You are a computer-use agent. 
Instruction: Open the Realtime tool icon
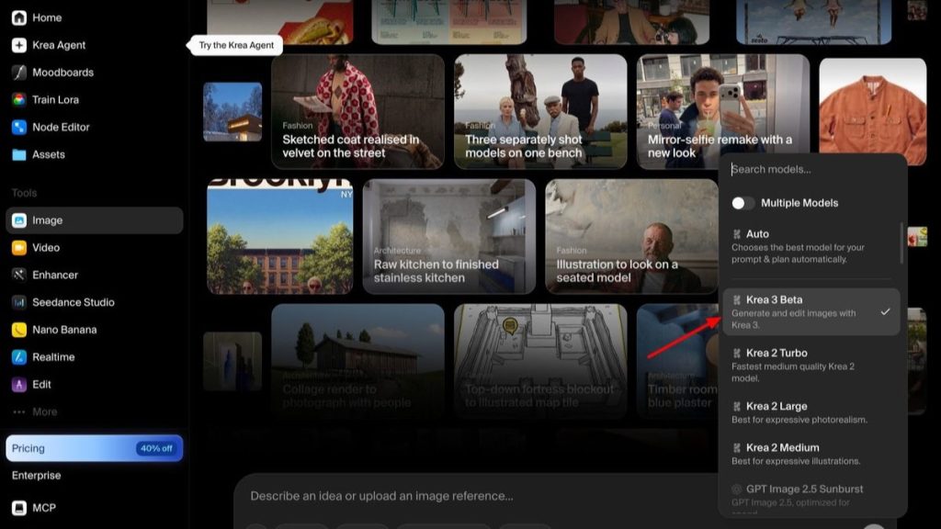tap(18, 357)
